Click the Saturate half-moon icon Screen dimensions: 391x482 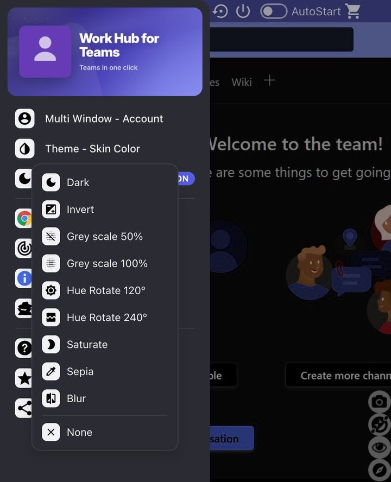(x=51, y=344)
